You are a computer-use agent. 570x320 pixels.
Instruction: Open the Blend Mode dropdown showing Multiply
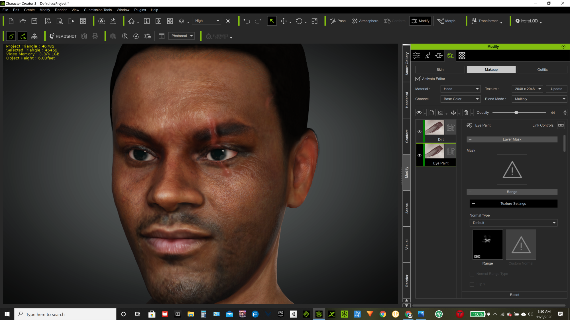pyautogui.click(x=540, y=99)
